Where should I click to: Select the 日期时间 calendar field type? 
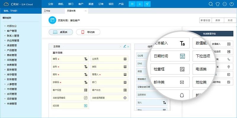[x=170, y=56]
